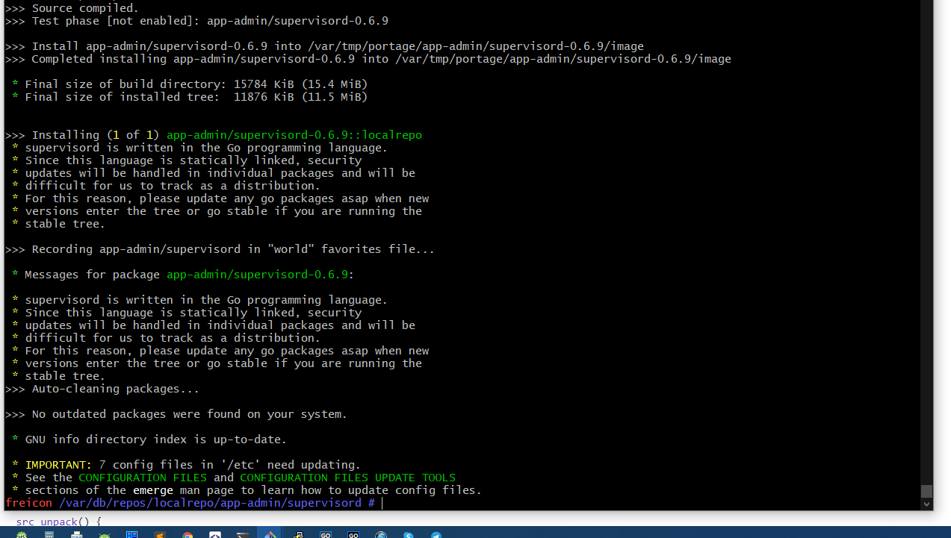Click the green Android icon in taskbar

(104, 535)
